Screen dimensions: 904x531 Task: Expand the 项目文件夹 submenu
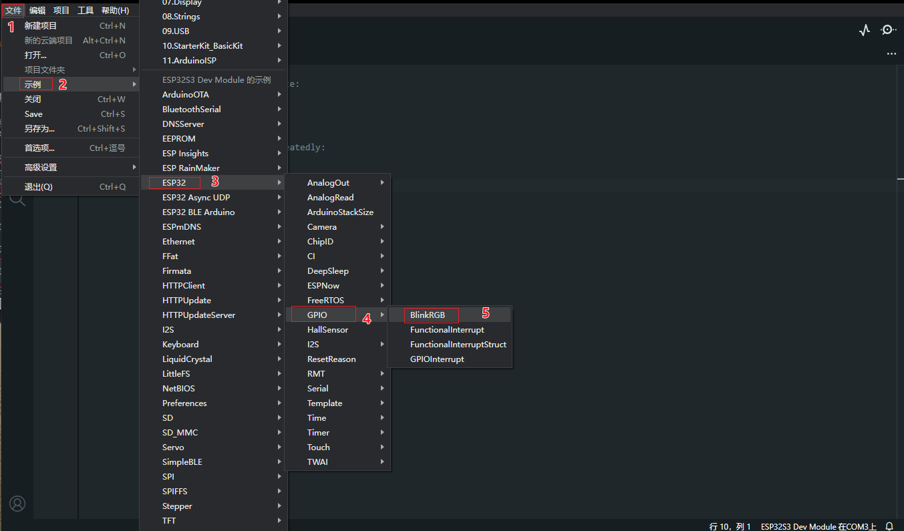71,70
